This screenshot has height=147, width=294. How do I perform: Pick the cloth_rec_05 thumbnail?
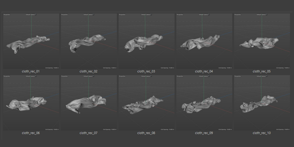[x=262, y=41]
